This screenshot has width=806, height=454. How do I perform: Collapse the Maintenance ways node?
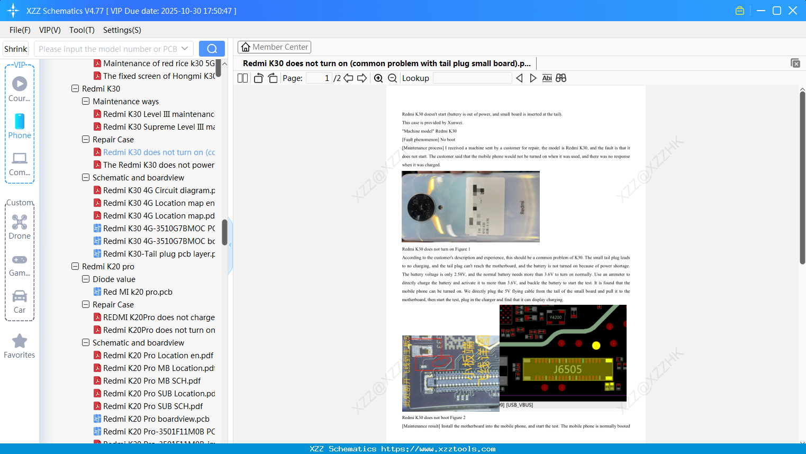(86, 101)
